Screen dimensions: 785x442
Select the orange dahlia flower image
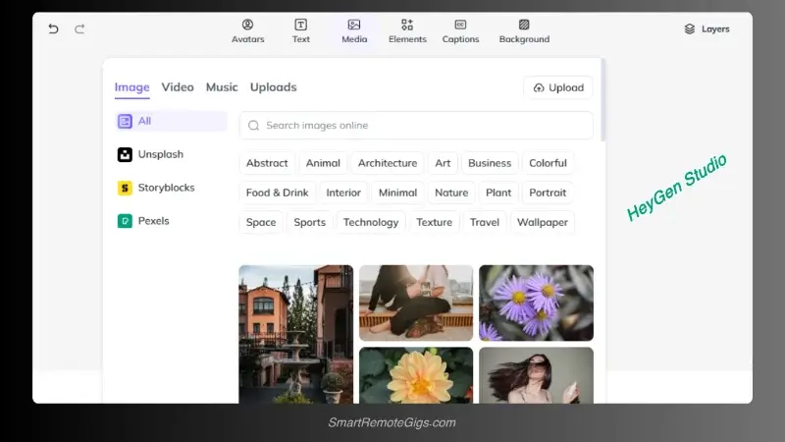[x=416, y=375]
